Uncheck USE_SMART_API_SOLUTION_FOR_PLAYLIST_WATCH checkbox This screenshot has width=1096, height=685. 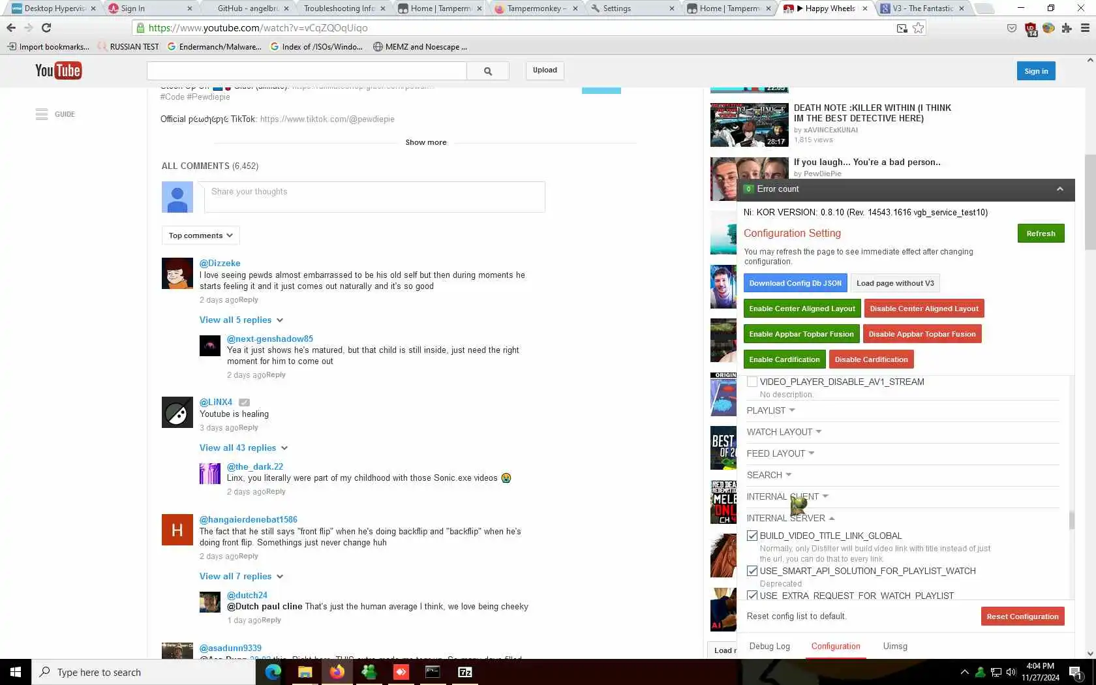click(x=752, y=571)
